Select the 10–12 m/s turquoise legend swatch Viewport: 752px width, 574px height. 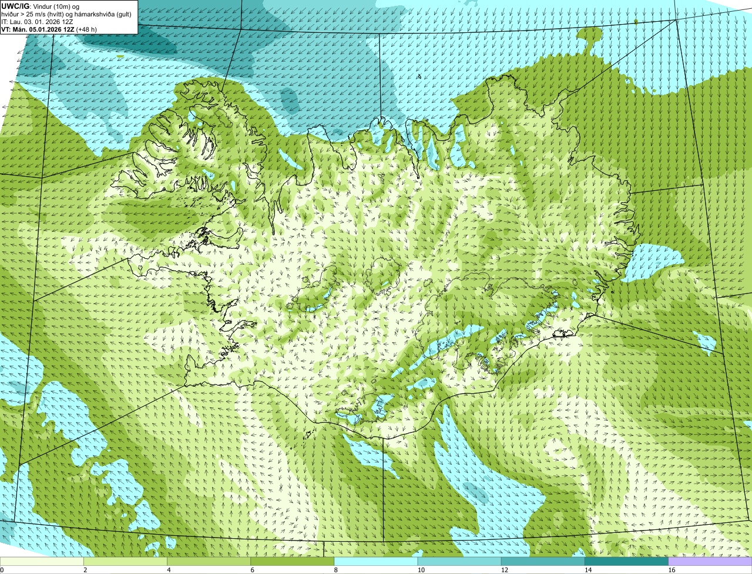(460, 561)
